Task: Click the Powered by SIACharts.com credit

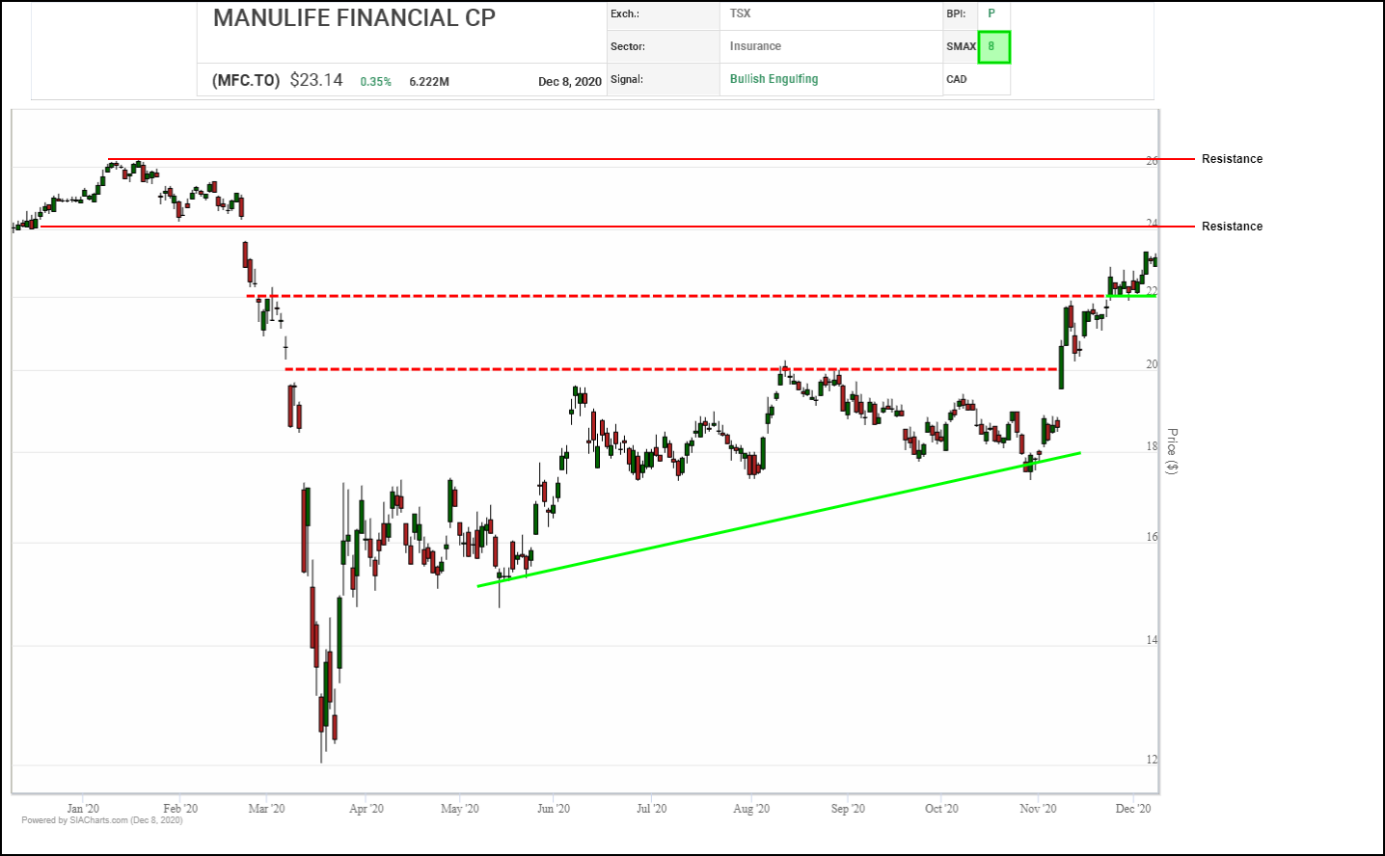Action: point(102,820)
